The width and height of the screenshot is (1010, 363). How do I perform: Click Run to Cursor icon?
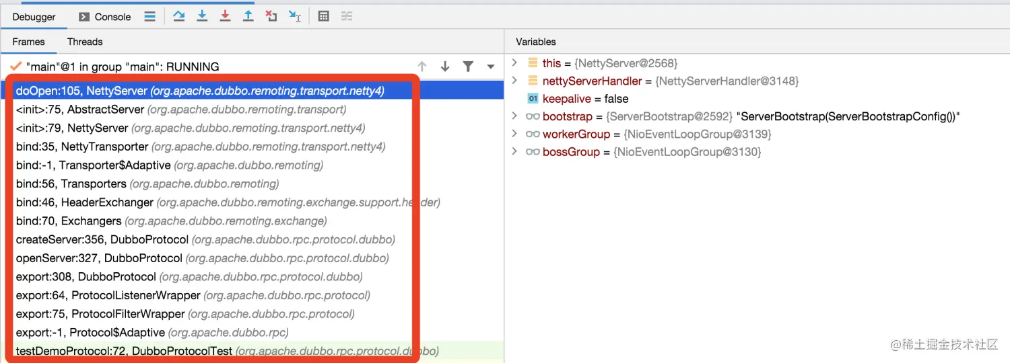click(x=294, y=16)
